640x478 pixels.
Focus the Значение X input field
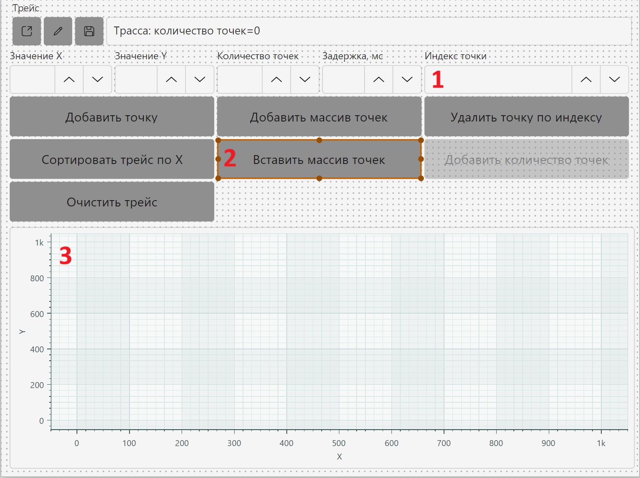click(33, 79)
